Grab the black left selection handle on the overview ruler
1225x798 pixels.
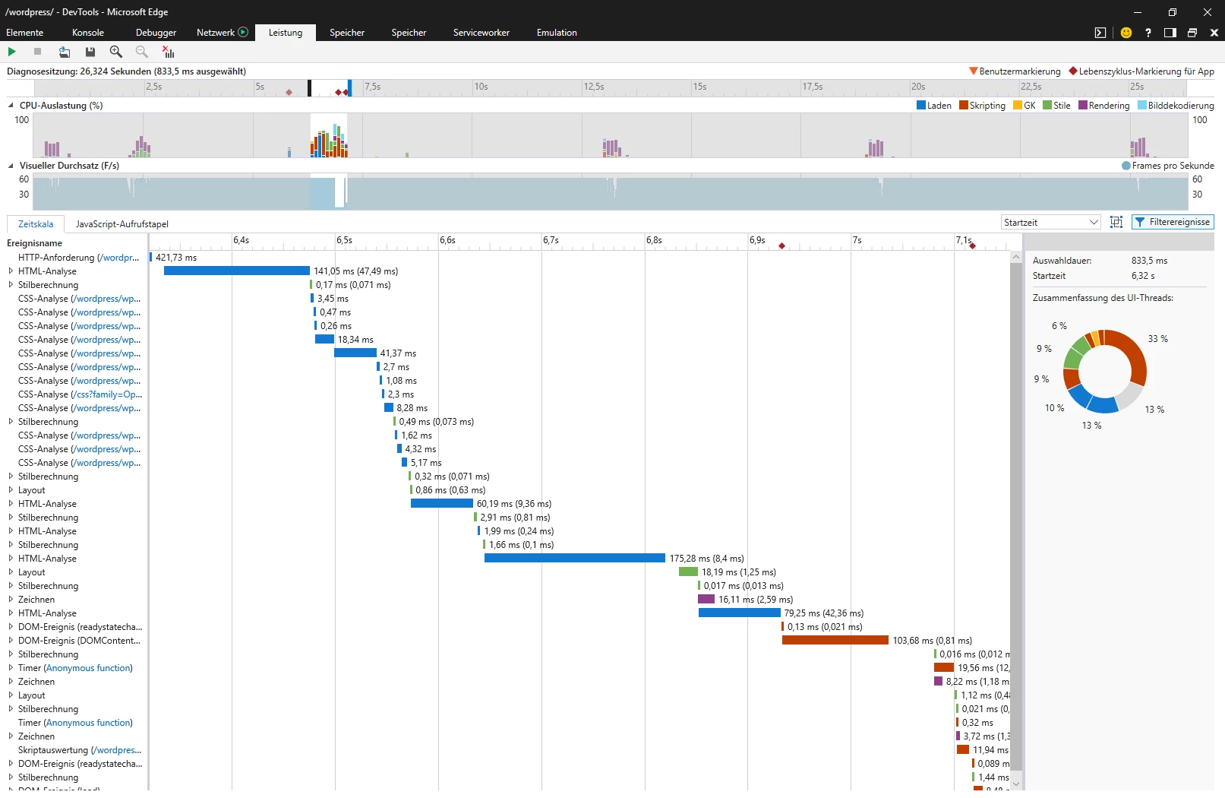tap(309, 88)
